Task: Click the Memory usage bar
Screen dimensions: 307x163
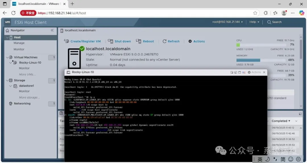Action: coord(261,60)
